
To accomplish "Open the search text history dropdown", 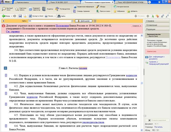I will 72,21.
